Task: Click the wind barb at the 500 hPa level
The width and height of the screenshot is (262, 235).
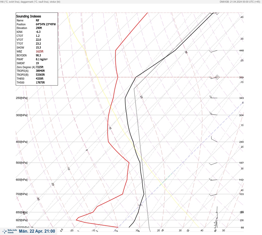Action: point(213,164)
